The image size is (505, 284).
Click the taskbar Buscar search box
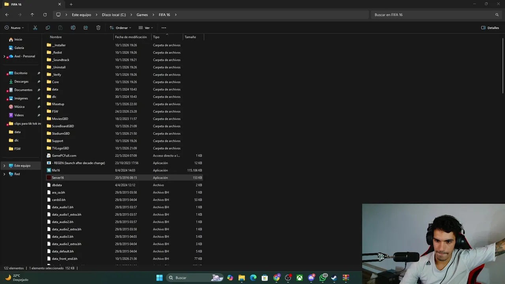(x=195, y=278)
